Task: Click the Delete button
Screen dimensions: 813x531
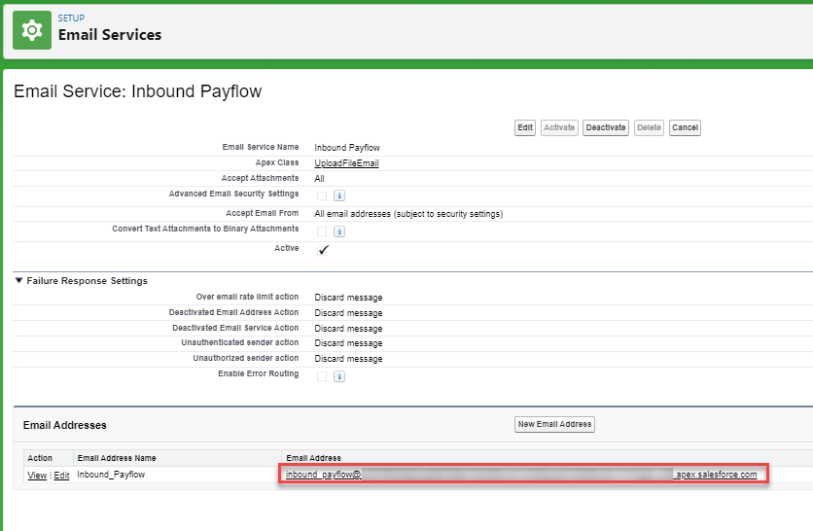Action: click(x=649, y=127)
